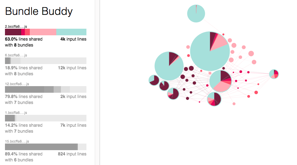Click the small pie node at far right
297x165 pixels.
tap(274, 74)
